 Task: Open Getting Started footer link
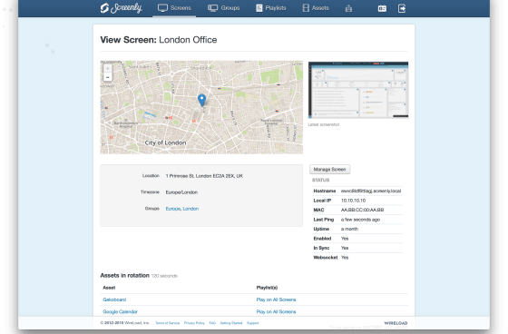[x=231, y=323]
